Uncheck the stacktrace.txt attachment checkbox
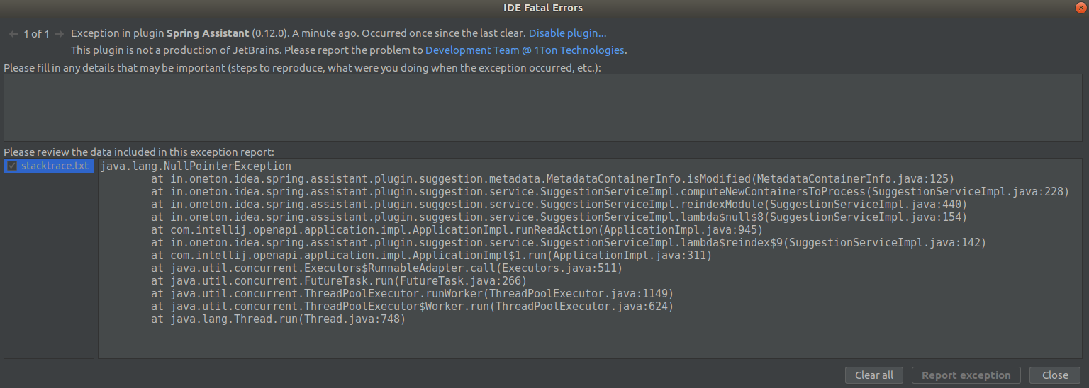The height and width of the screenshot is (388, 1089). click(11, 166)
